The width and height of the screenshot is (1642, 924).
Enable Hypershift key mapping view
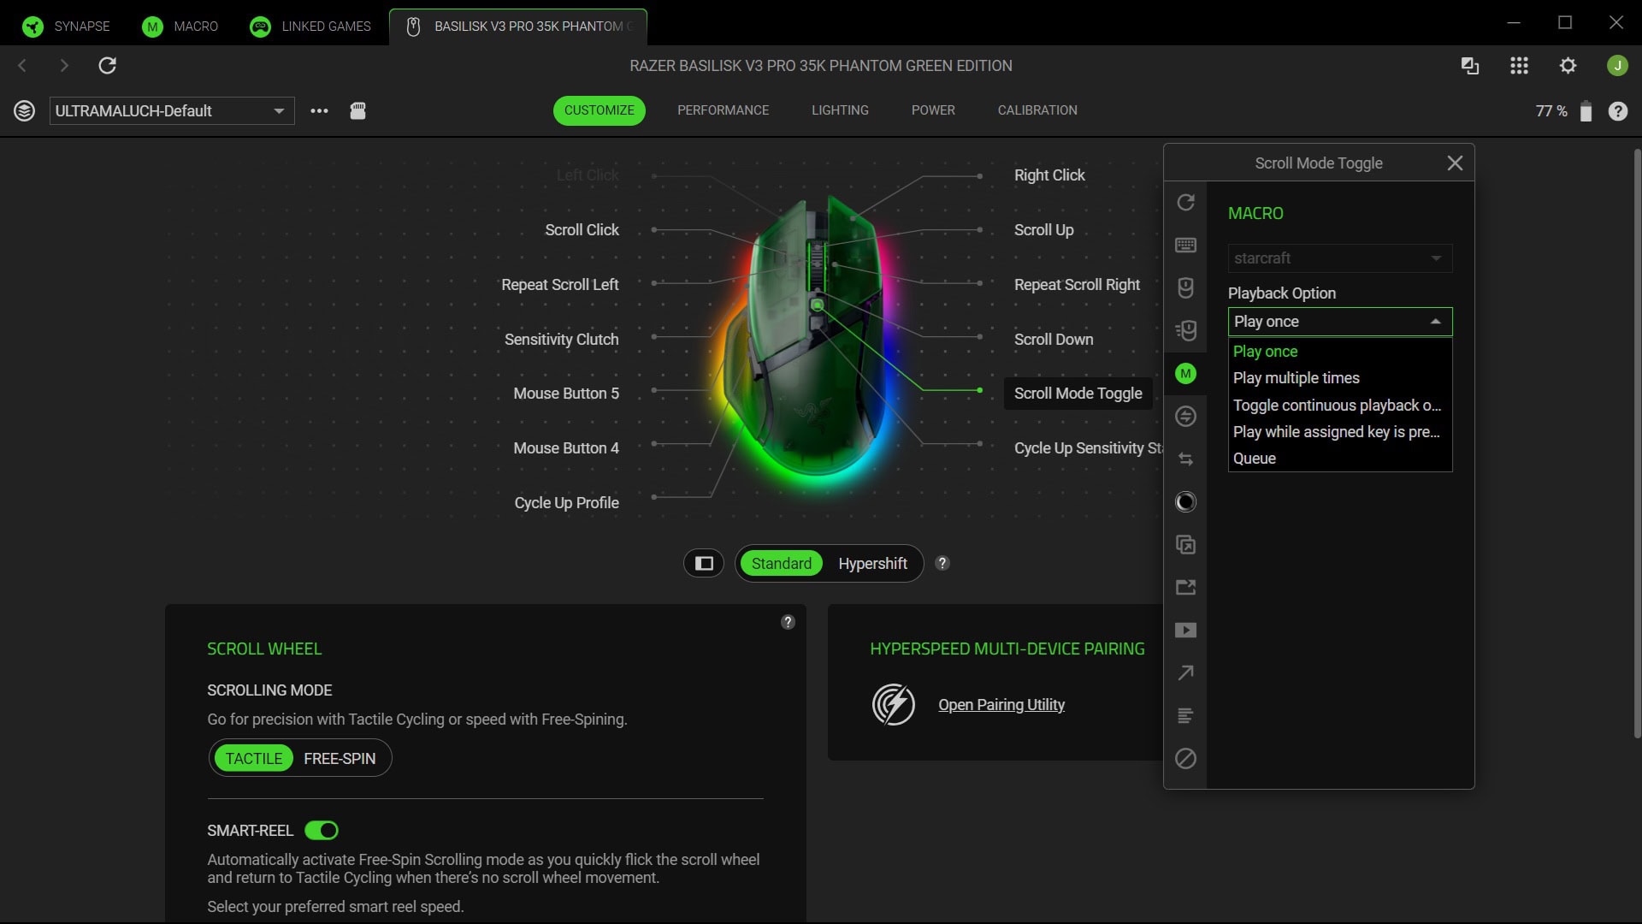coord(872,563)
